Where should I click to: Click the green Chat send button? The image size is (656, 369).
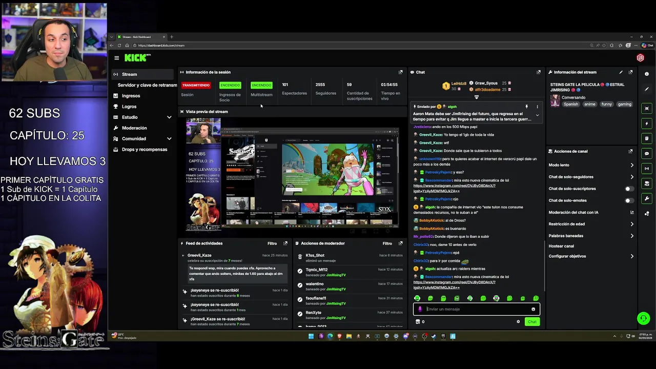tap(532, 322)
